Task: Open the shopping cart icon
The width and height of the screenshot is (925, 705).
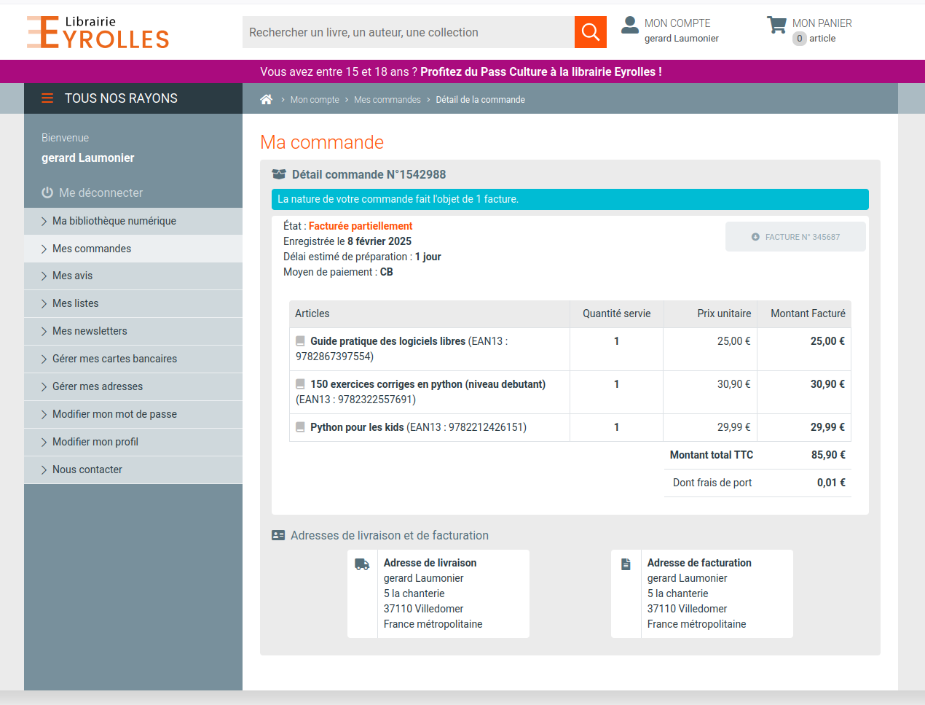Action: pos(776,26)
